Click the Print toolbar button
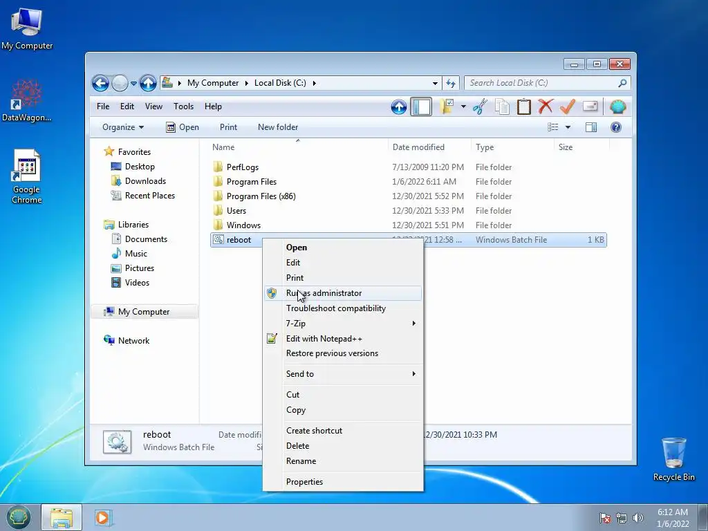This screenshot has height=531, width=708. 228,127
